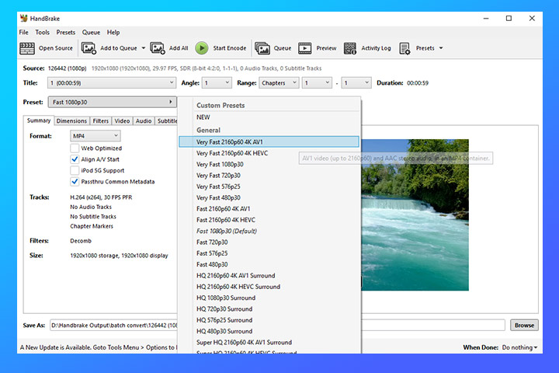Select Fast 2160p60 4K HEVC preset
This screenshot has height=373, width=559.
pyautogui.click(x=269, y=220)
